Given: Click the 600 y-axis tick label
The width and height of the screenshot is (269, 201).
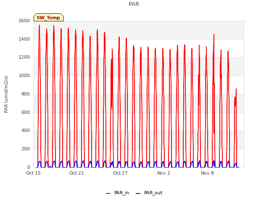Looking at the screenshot, I should tap(26, 112).
